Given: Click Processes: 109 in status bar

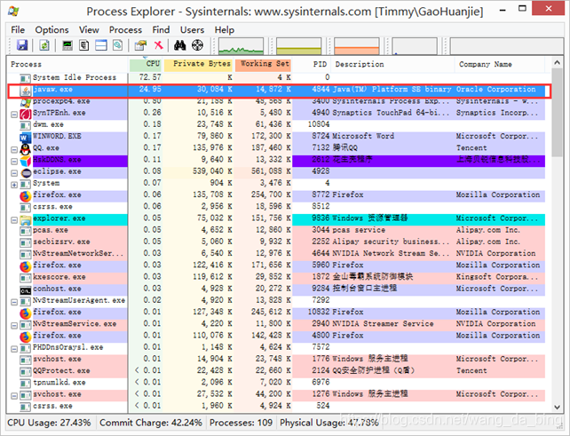Looking at the screenshot, I should 241,423.
